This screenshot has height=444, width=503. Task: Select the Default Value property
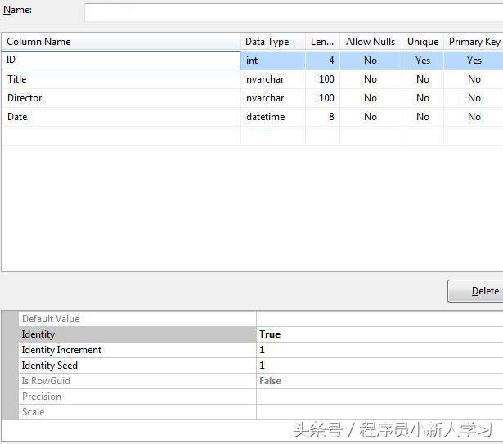pos(137,319)
